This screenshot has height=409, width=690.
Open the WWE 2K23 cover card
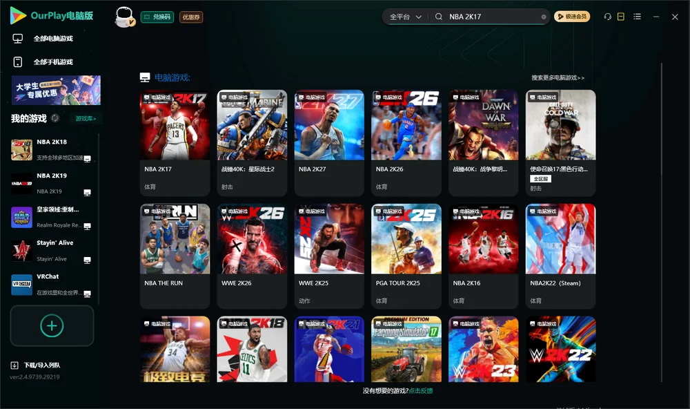coord(484,349)
